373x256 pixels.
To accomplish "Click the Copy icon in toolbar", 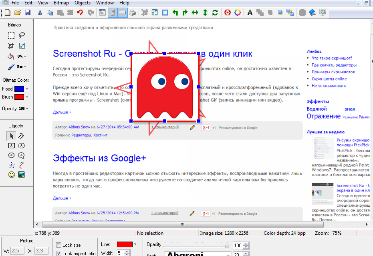I will (50, 12).
